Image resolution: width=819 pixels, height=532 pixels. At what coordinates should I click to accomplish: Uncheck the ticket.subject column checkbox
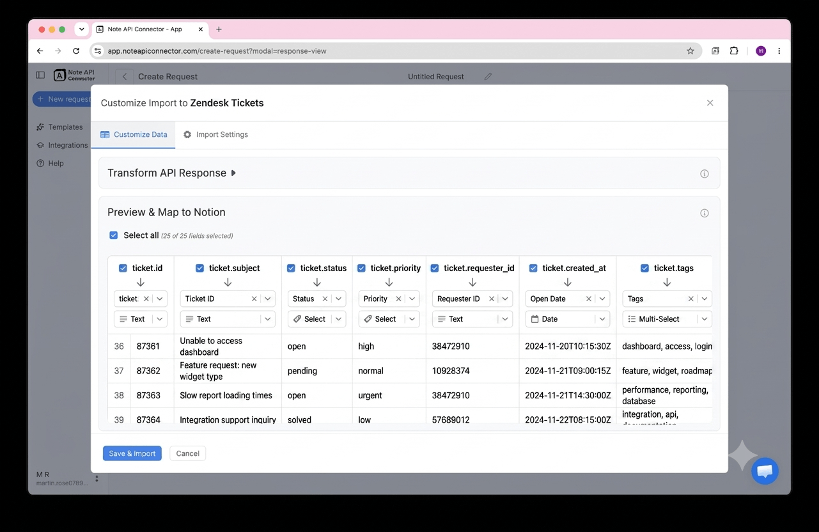[x=200, y=268]
